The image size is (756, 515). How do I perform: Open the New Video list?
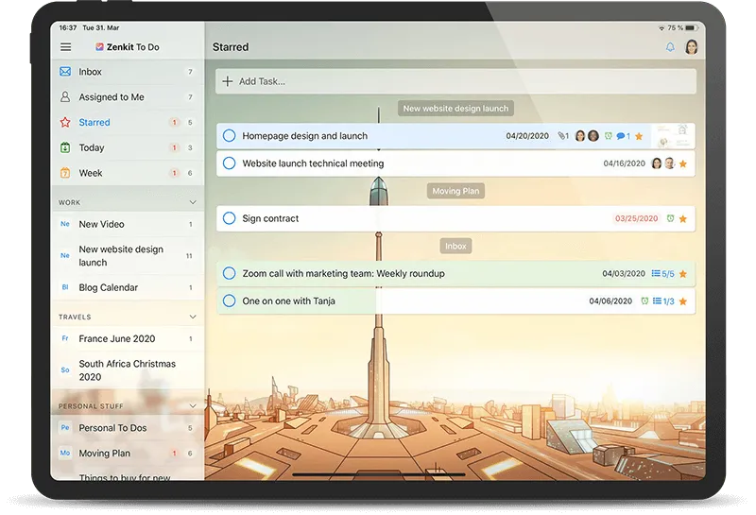(x=128, y=224)
